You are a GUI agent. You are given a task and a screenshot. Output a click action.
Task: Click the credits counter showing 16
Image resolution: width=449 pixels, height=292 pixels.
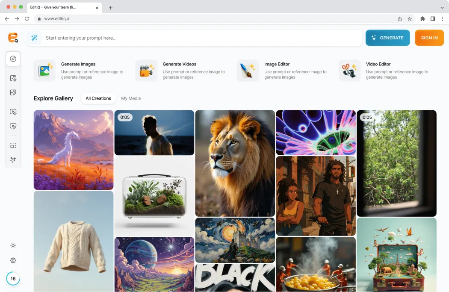(x=13, y=279)
